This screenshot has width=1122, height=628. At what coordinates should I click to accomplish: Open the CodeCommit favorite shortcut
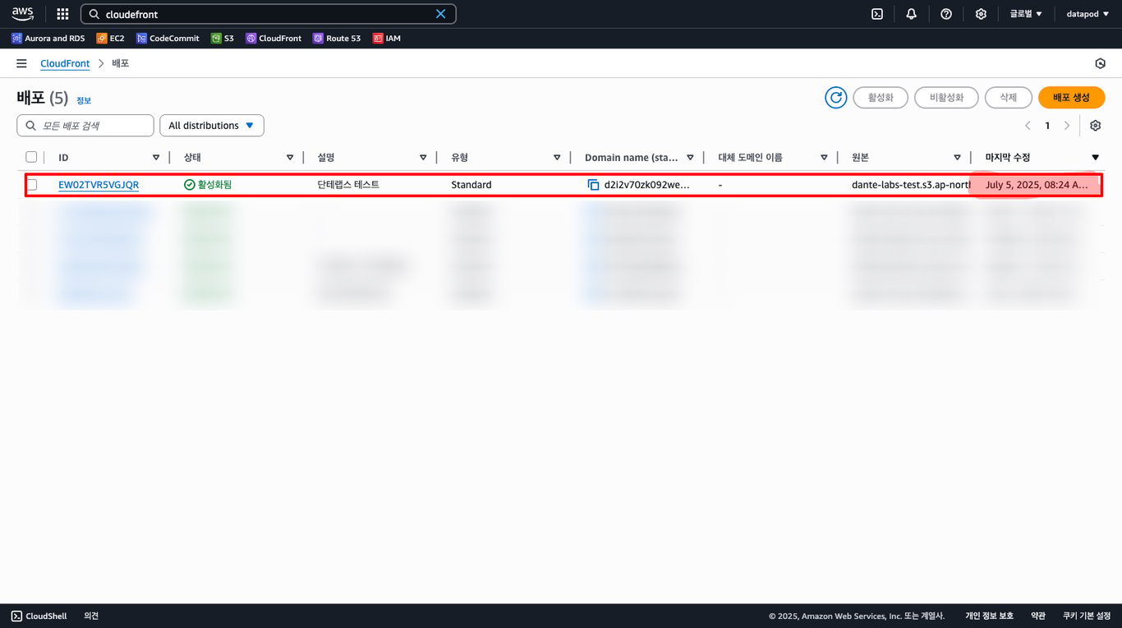point(168,38)
